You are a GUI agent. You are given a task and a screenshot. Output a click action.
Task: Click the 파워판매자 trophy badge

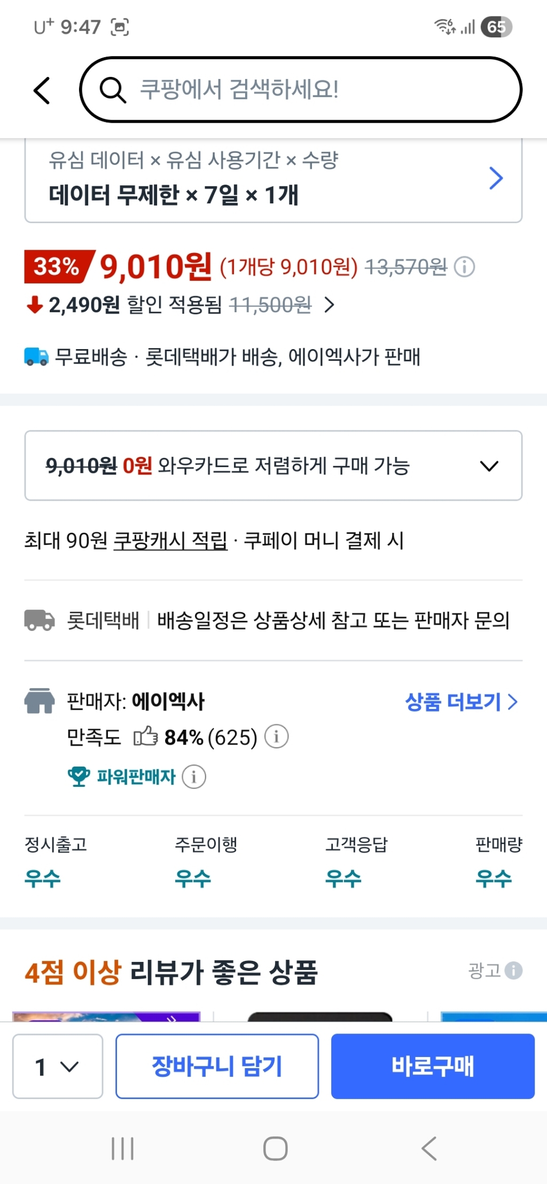[x=79, y=777]
